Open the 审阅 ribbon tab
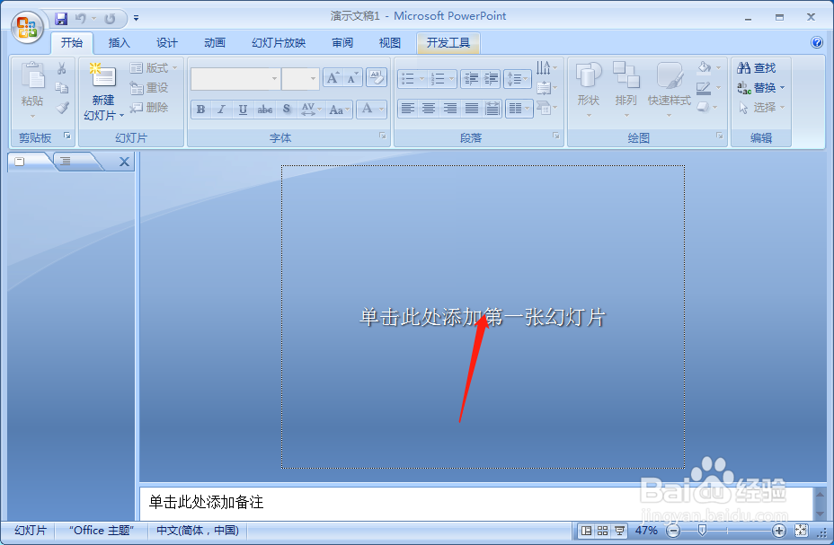The image size is (834, 545). coord(342,42)
